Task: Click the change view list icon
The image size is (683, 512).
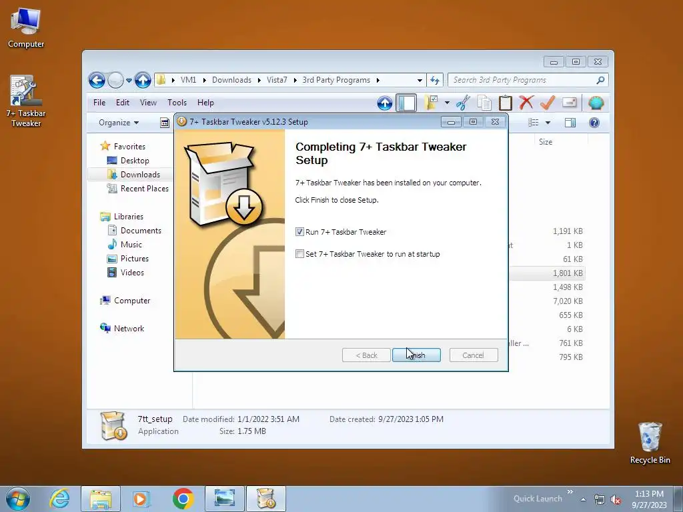Action: [533, 123]
